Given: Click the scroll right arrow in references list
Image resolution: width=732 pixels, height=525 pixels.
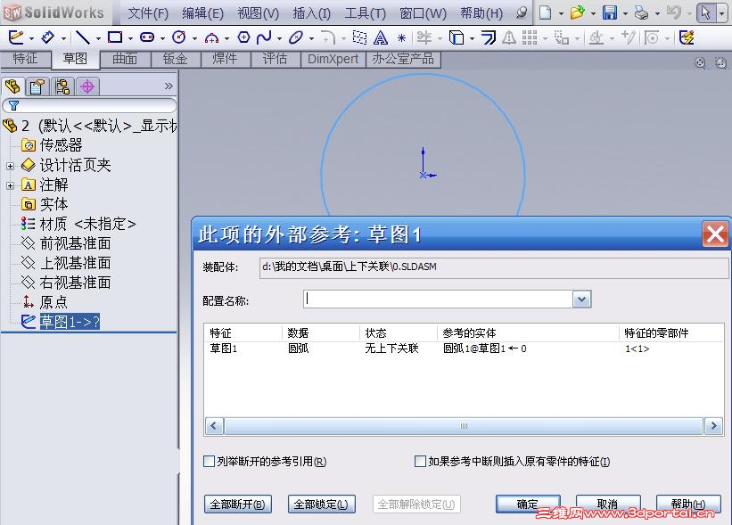Looking at the screenshot, I should click(713, 426).
